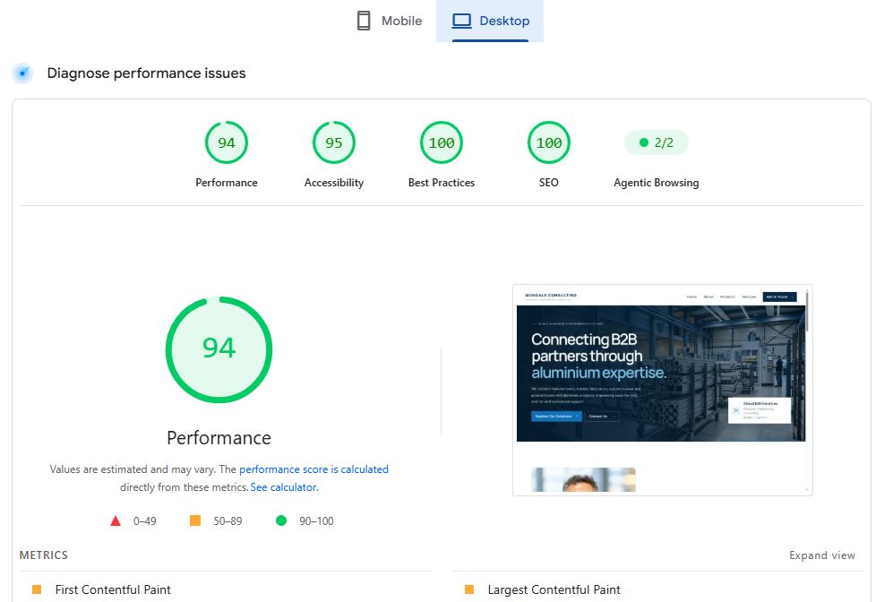884x602 pixels.
Task: Jump to SEO score gauge 100
Action: click(x=548, y=142)
